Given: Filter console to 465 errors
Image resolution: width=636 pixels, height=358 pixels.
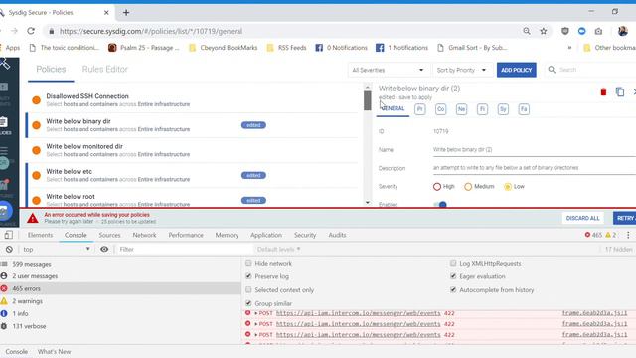Looking at the screenshot, I should click(x=120, y=288).
